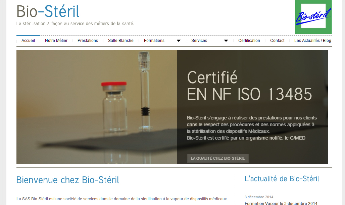Click the Bio-Stéril site title text

pyautogui.click(x=48, y=11)
